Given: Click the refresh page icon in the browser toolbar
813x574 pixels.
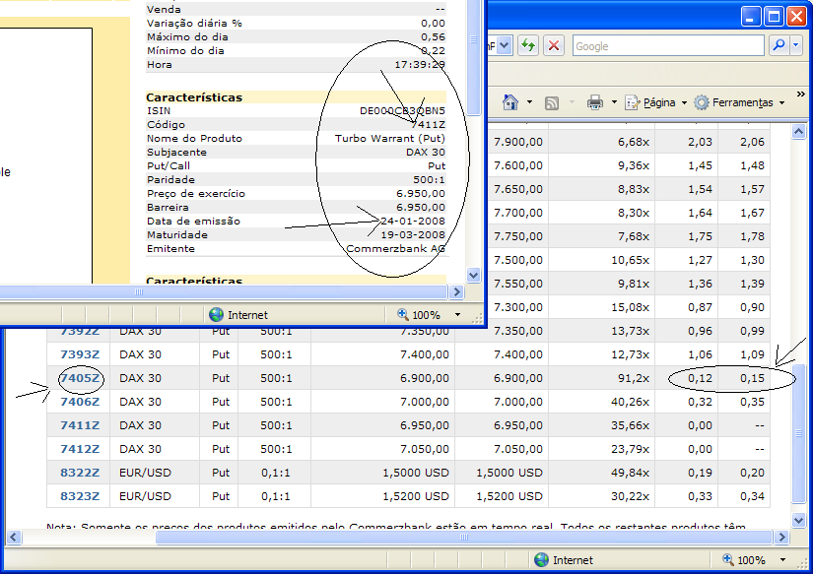Looking at the screenshot, I should (x=528, y=45).
